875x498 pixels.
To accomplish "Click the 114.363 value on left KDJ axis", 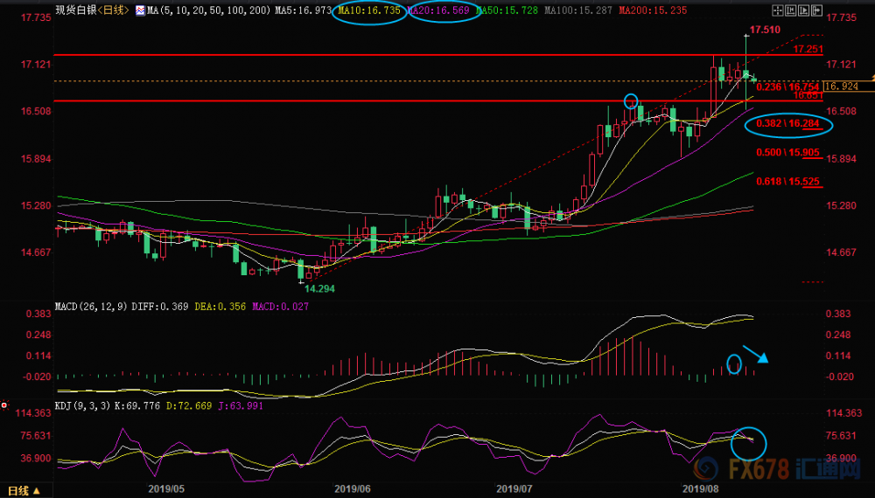I will pyautogui.click(x=33, y=412).
